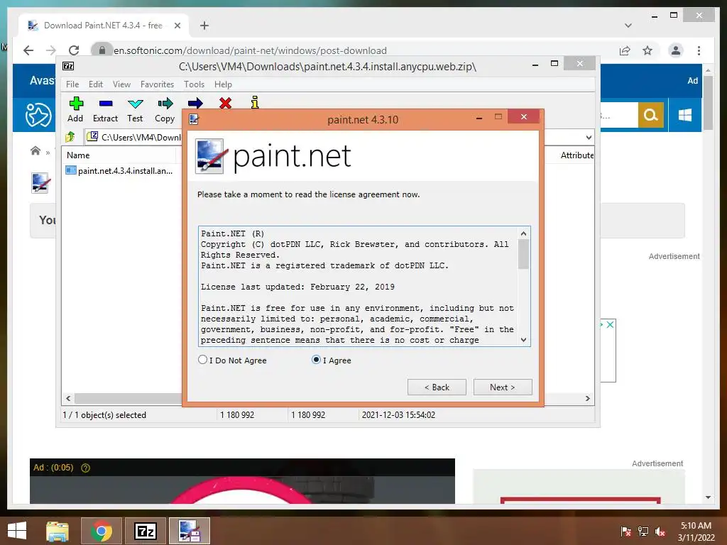727x545 pixels.
Task: Close the Download Paint.NET tab
Action: coord(177,26)
